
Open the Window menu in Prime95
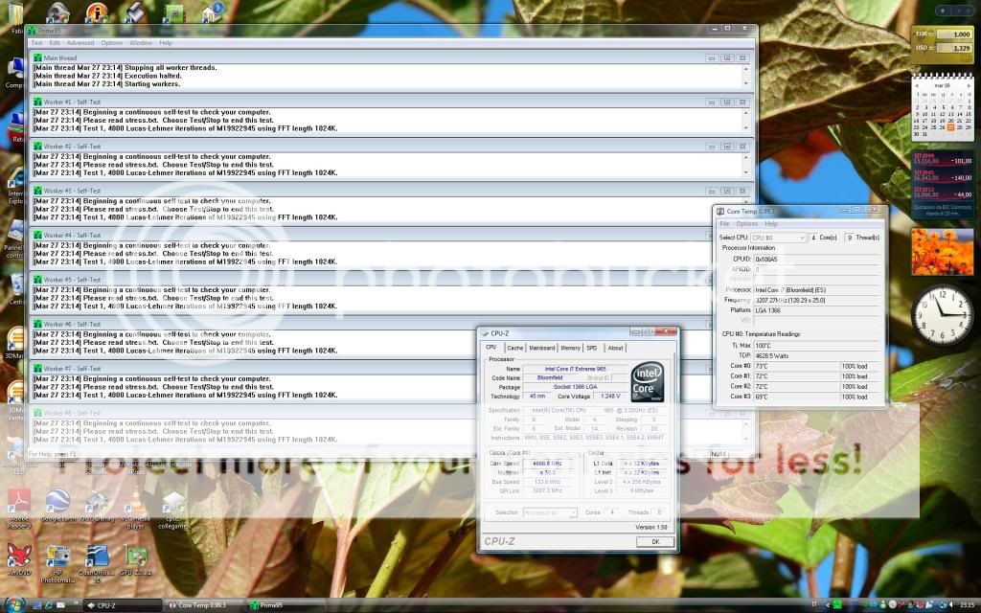(x=141, y=43)
